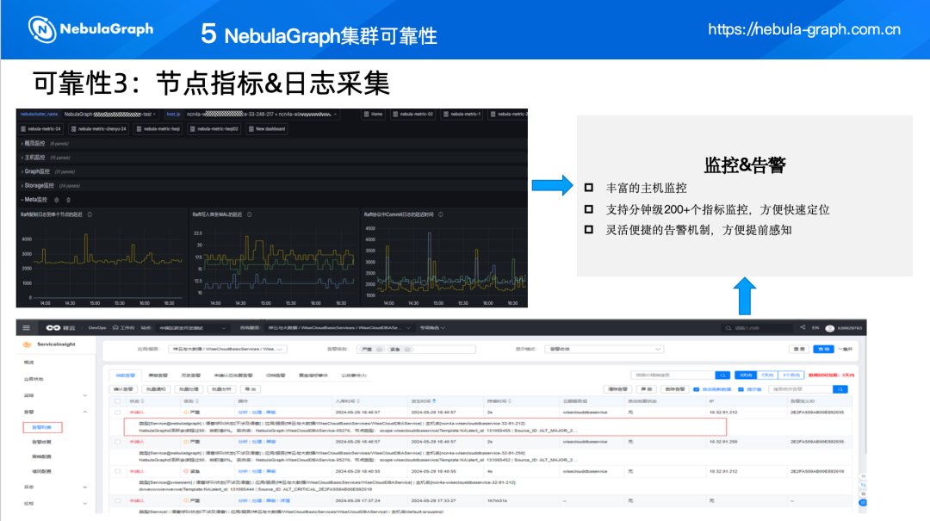The height and width of the screenshot is (521, 930).
Task: Open 告警列表 in the sidebar
Action: (x=42, y=427)
